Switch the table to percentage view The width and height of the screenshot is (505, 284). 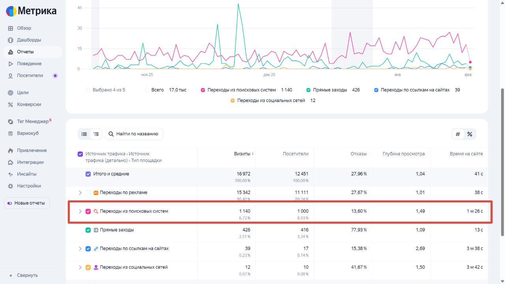pos(470,134)
